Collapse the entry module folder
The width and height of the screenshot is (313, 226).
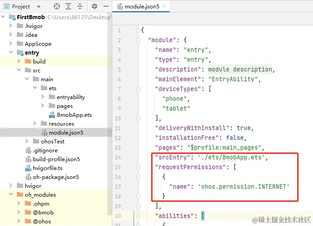(x=11, y=52)
